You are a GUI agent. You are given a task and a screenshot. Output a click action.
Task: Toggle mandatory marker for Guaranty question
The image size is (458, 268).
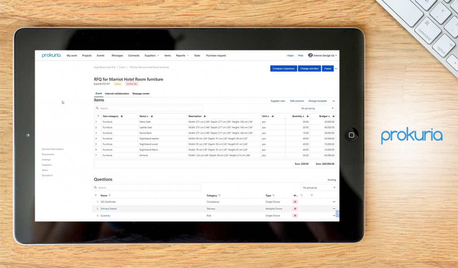tap(295, 216)
